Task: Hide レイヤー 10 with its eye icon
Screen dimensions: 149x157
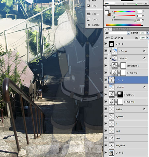Action: coord(106,58)
